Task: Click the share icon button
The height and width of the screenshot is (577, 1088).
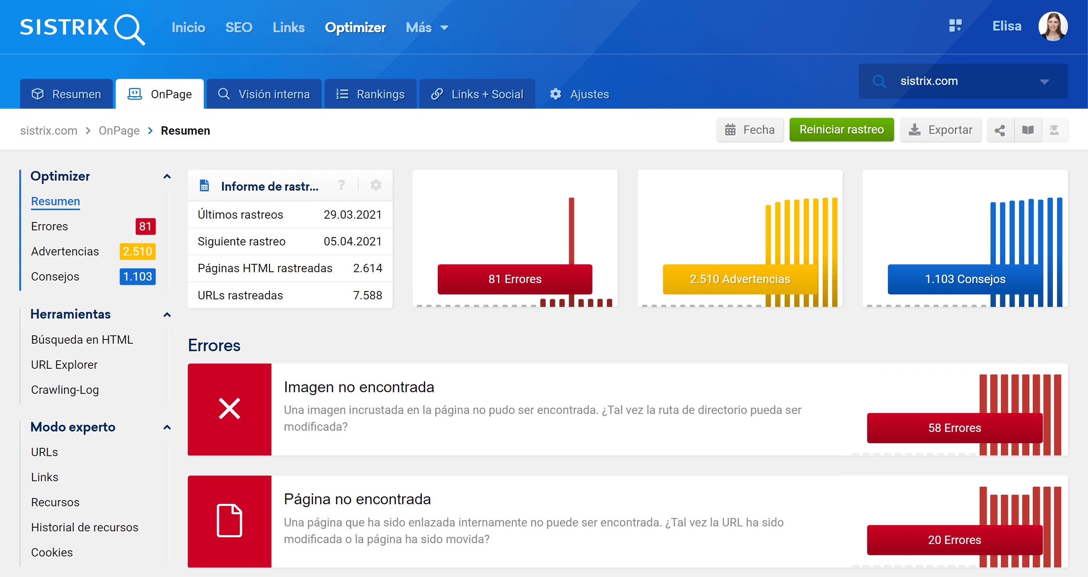Action: [x=1000, y=130]
